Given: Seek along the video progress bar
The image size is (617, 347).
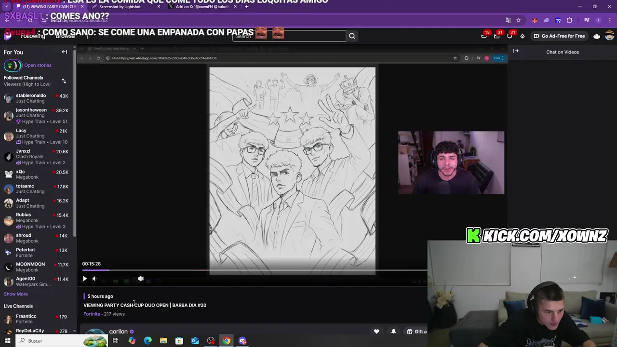Looking at the screenshot, I should click(255, 270).
